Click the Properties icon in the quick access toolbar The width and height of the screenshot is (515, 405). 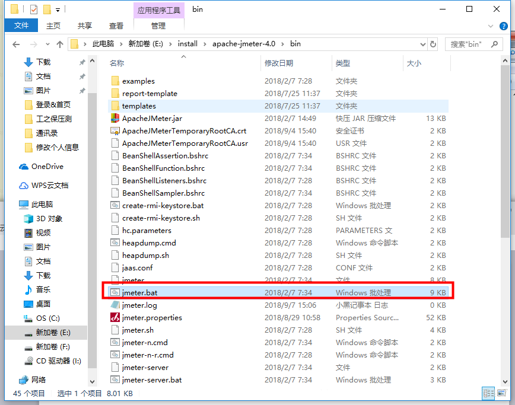coord(34,9)
